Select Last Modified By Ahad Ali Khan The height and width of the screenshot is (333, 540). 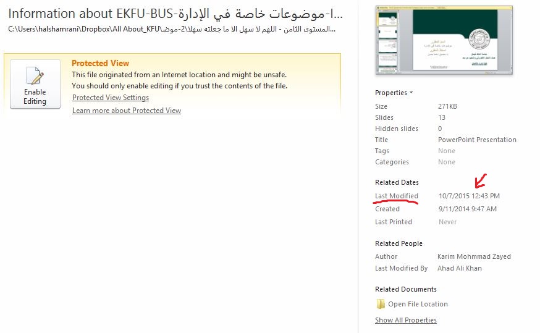click(460, 268)
